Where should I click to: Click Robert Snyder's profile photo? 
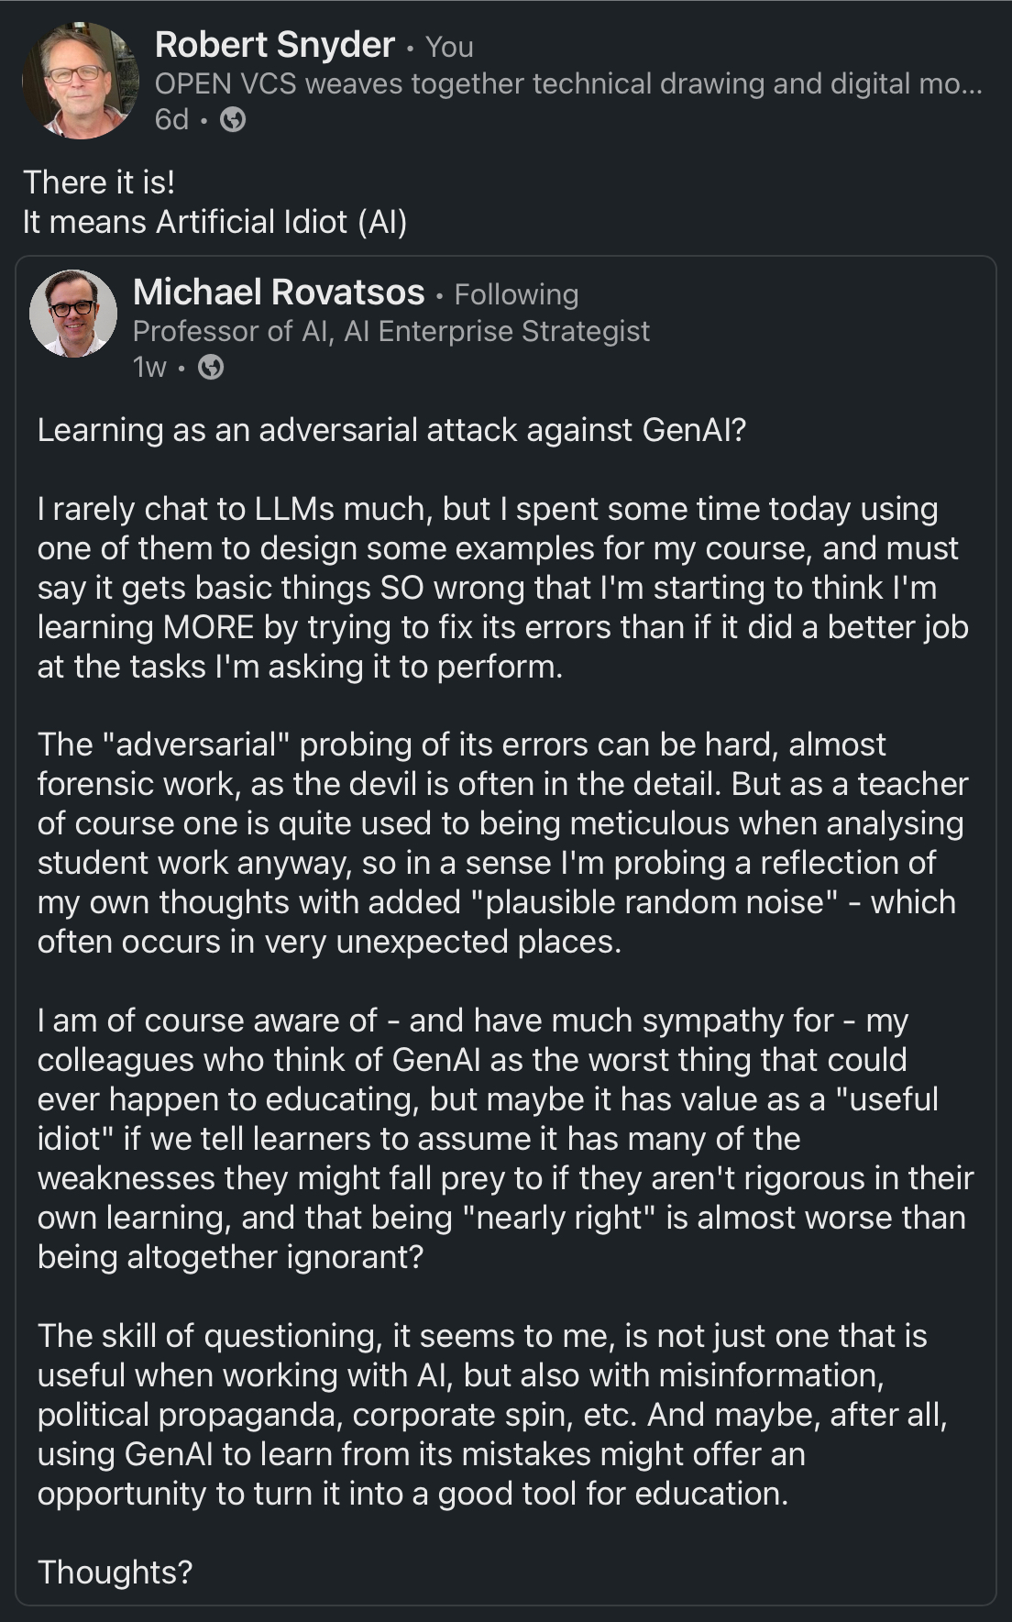coord(81,82)
